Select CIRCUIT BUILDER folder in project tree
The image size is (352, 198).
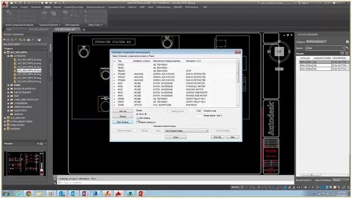[22, 92]
